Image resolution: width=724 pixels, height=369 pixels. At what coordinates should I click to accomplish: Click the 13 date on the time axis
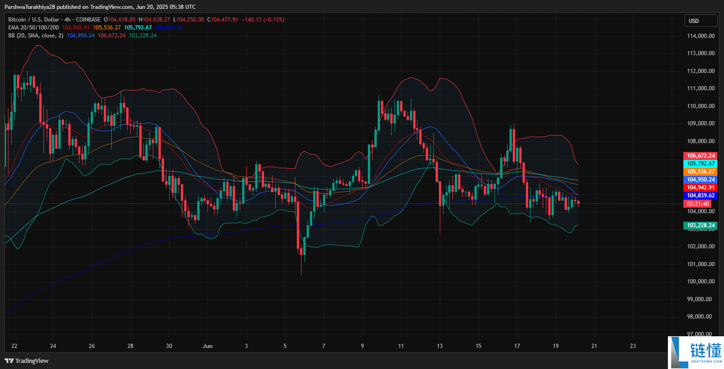pos(439,346)
